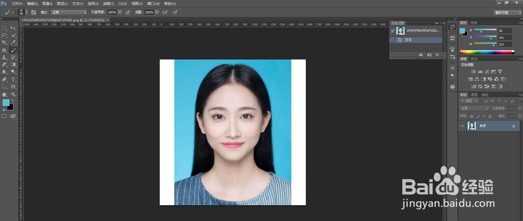Screen dimensions: 523x221
Task: Create new document from current state
Action: pos(421,55)
